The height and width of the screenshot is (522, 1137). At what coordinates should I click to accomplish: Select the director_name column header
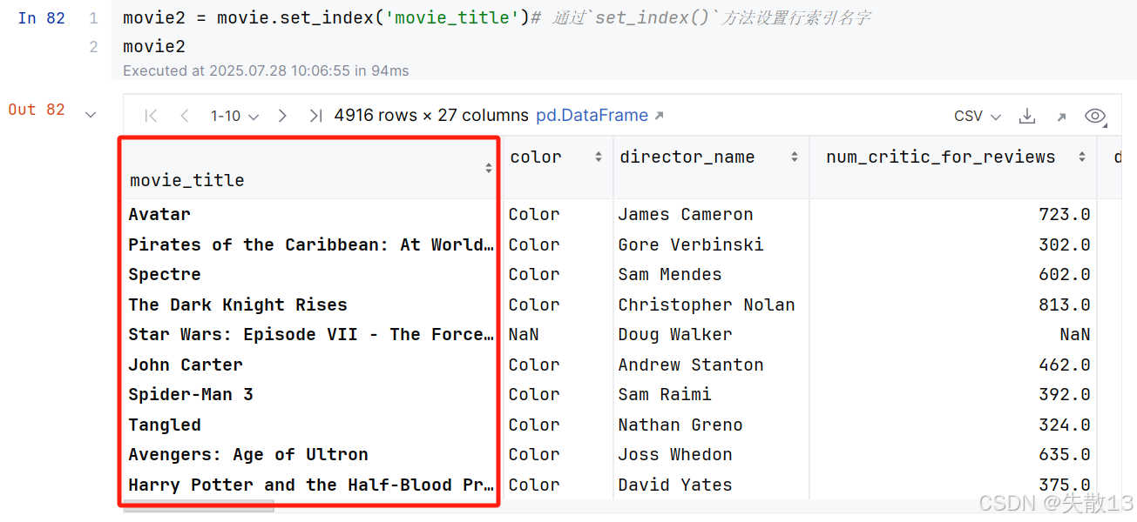687,157
